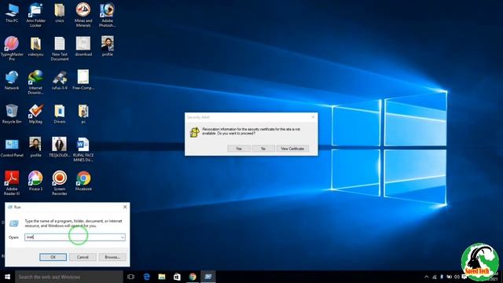Open Task View on the taskbar
Screen dimensions: 503x283
click(x=131, y=277)
